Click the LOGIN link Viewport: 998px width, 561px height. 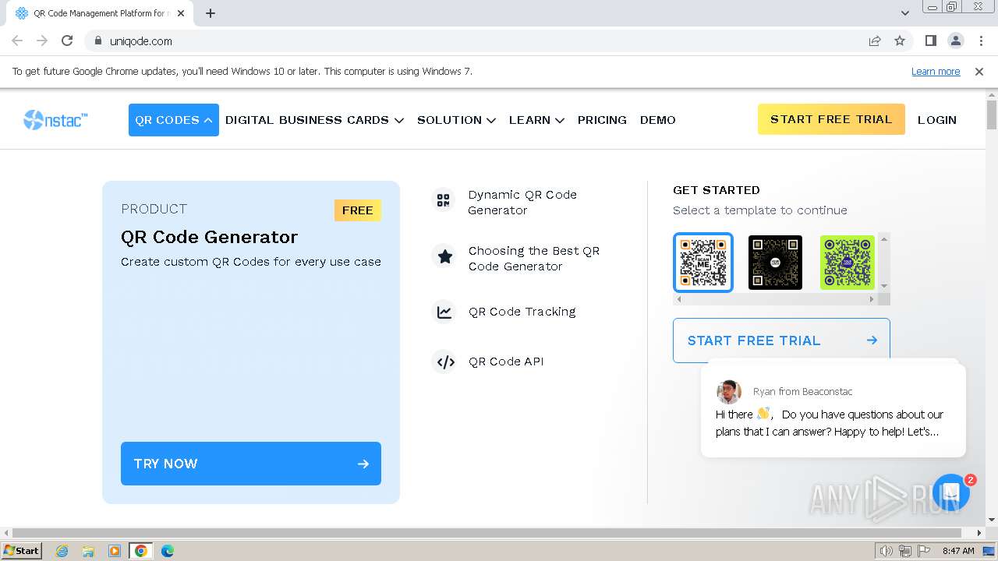coord(937,120)
